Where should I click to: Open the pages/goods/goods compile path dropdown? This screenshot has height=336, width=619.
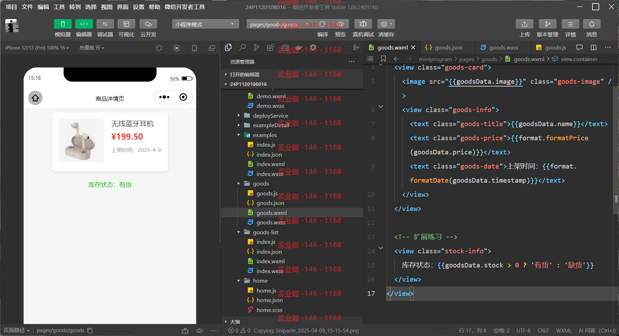point(278,24)
